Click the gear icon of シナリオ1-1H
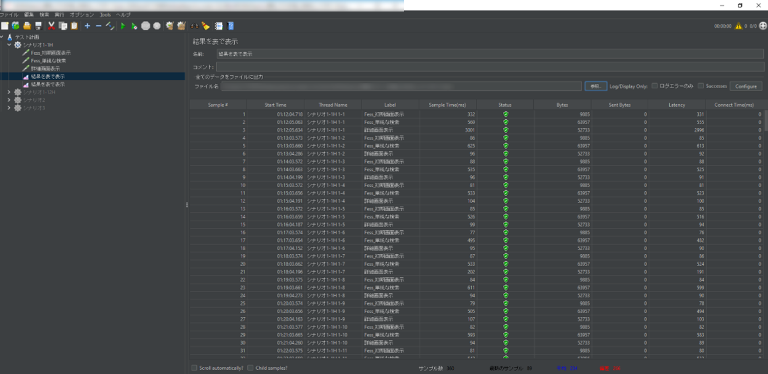The height and width of the screenshot is (374, 768). (17, 45)
